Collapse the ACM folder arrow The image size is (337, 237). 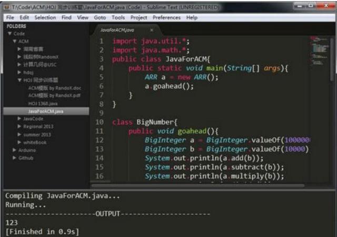coord(14,41)
